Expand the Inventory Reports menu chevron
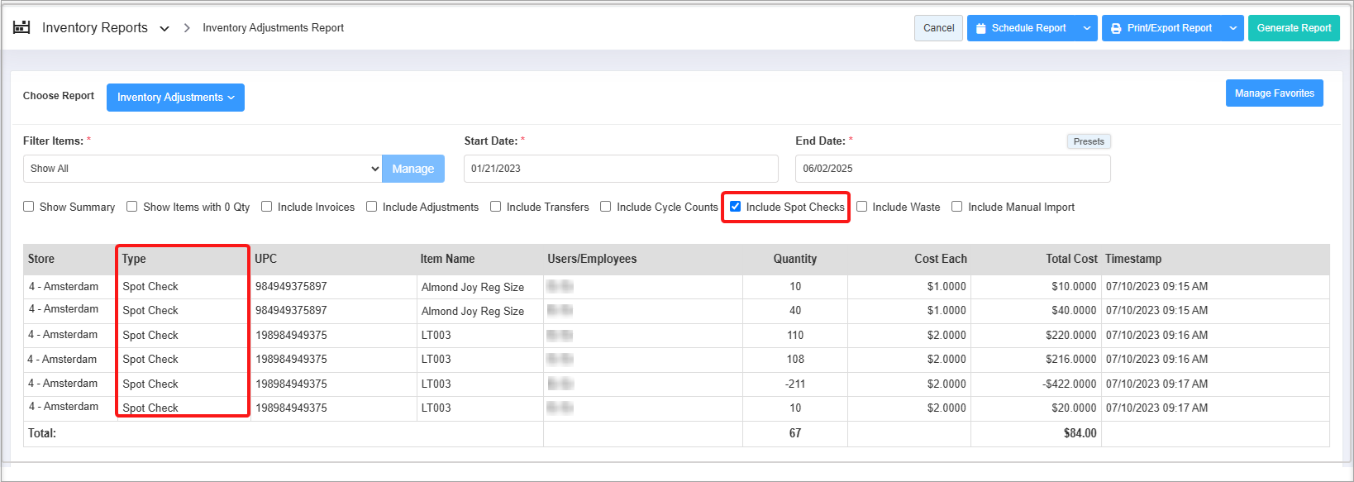 tap(164, 29)
